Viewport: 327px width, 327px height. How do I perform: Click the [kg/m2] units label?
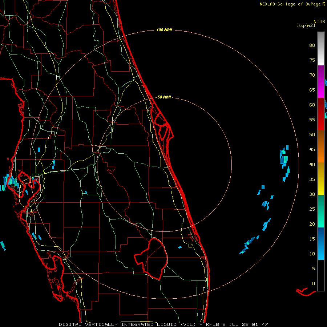point(306,25)
